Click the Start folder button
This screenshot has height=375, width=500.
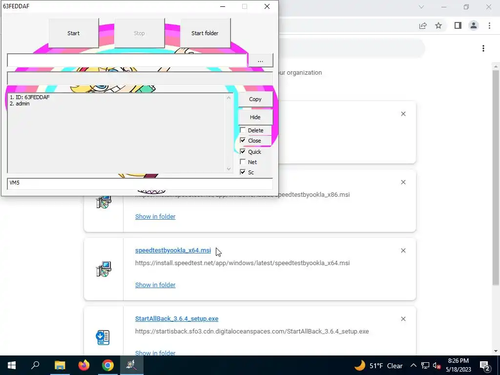(x=205, y=33)
